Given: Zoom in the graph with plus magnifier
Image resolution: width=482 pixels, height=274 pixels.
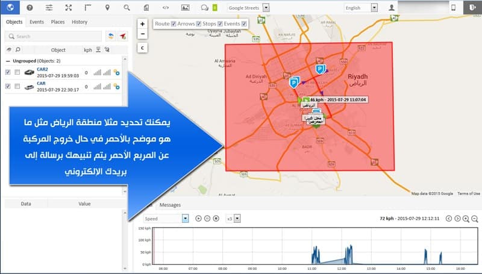Looking at the screenshot, I should click(x=466, y=219).
